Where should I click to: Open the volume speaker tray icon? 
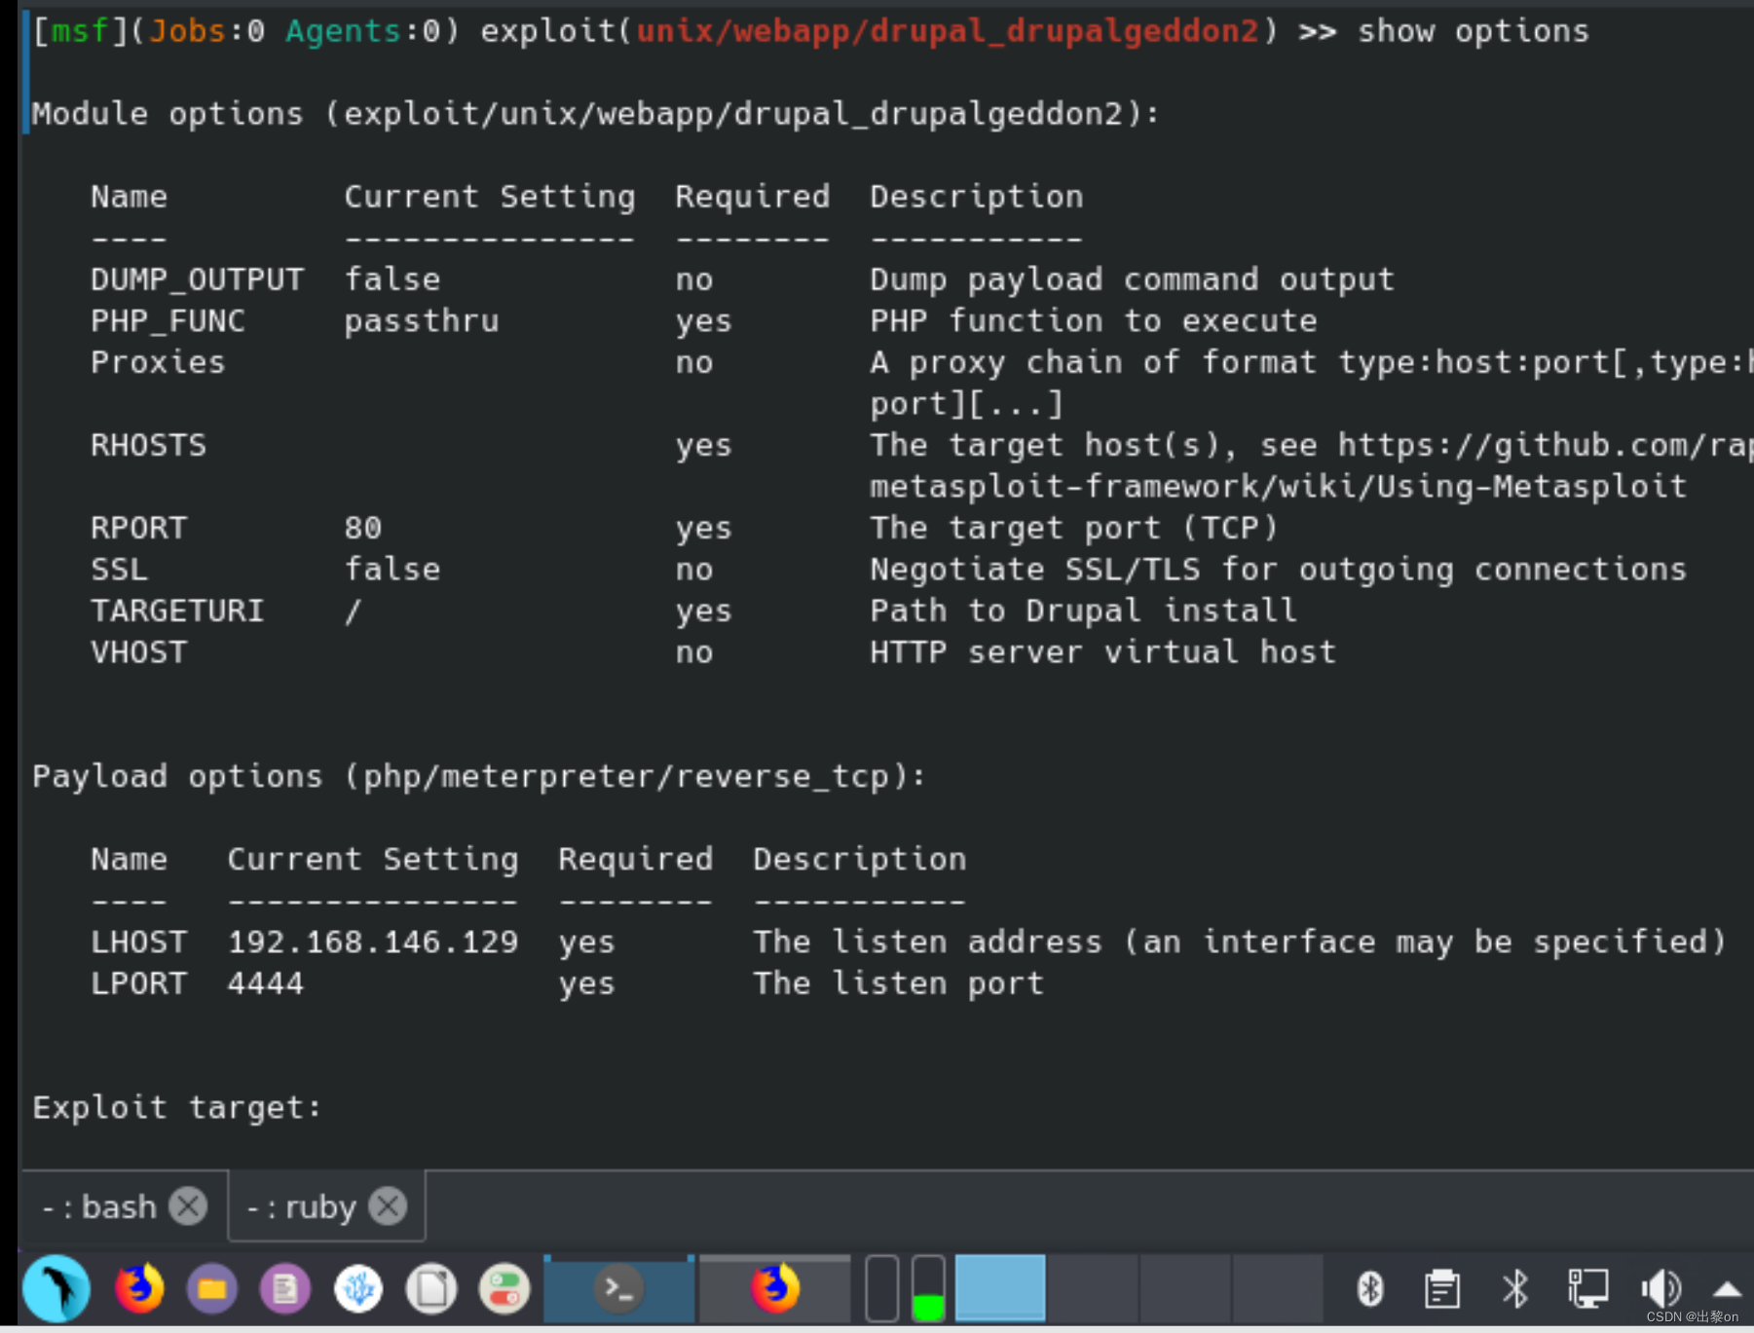click(1661, 1289)
